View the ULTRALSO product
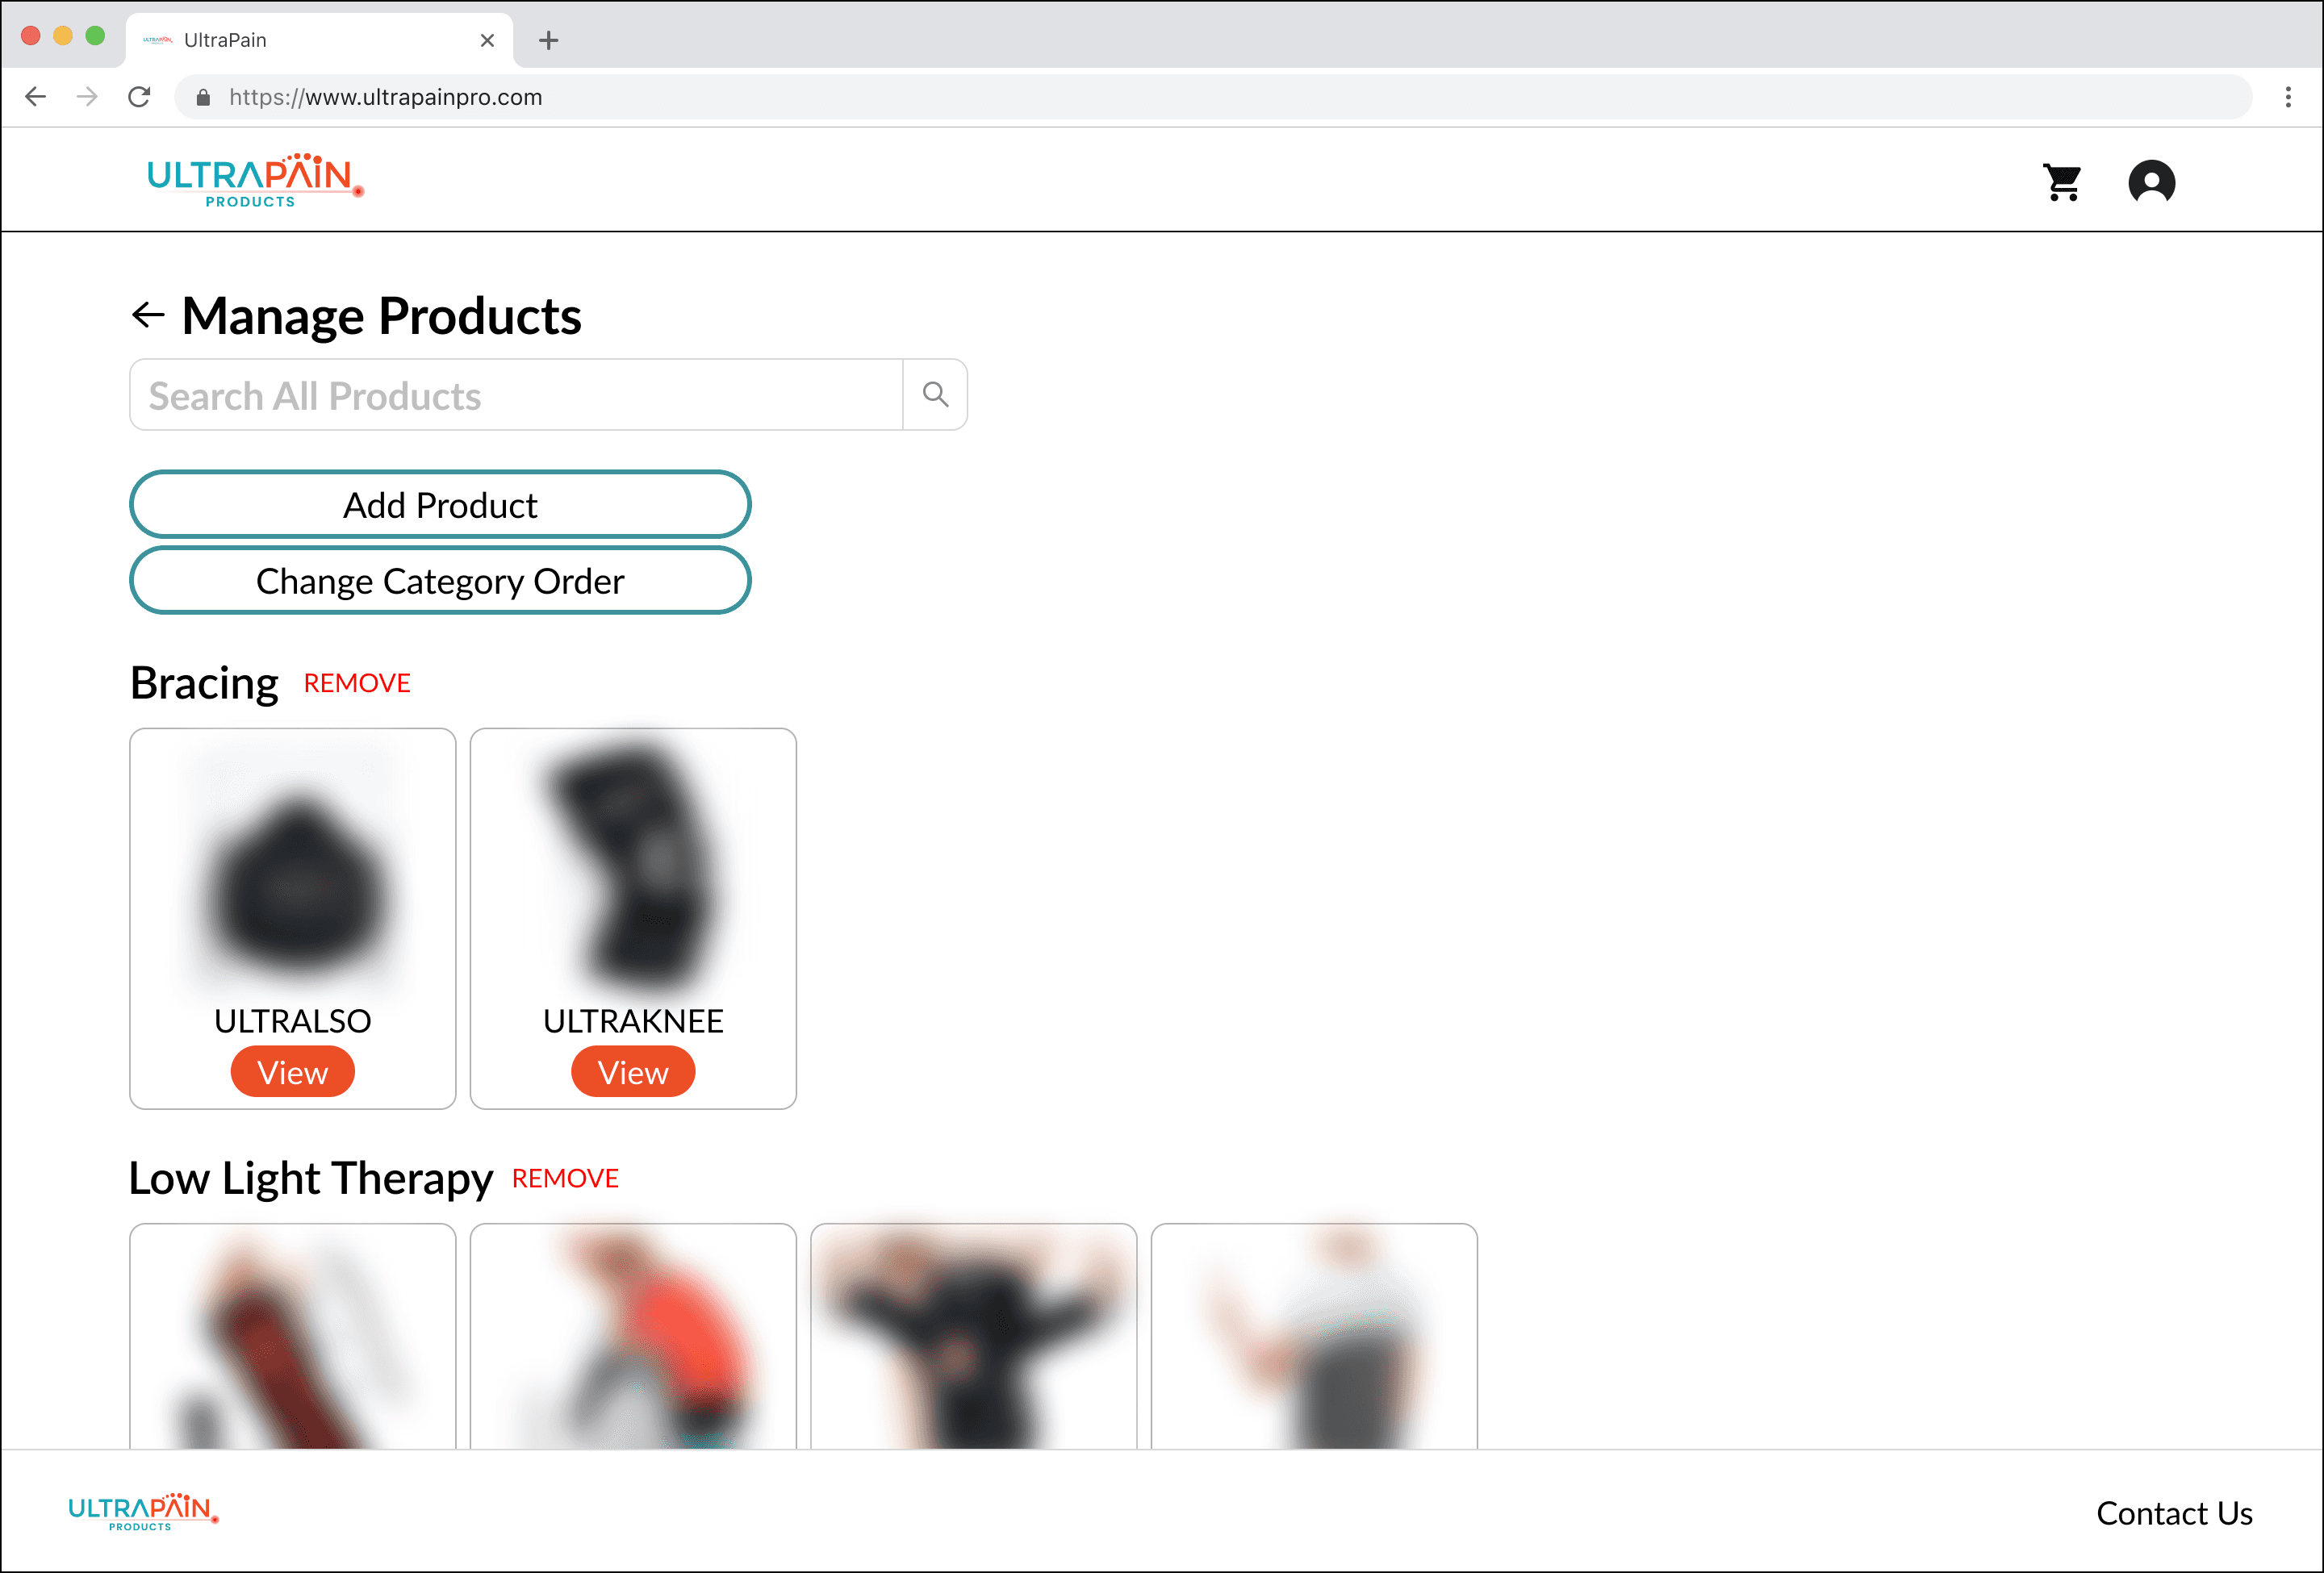 (x=293, y=1071)
